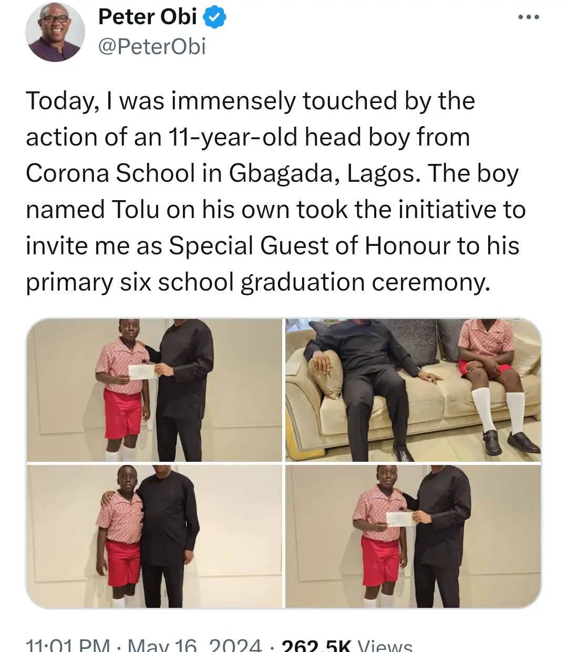Click "Corona School" in the tweet text
Image resolution: width=567 pixels, height=652 pixels.
(x=110, y=173)
